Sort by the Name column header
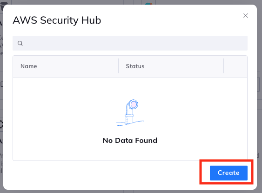Screen dimensions: 262x193 (29, 66)
